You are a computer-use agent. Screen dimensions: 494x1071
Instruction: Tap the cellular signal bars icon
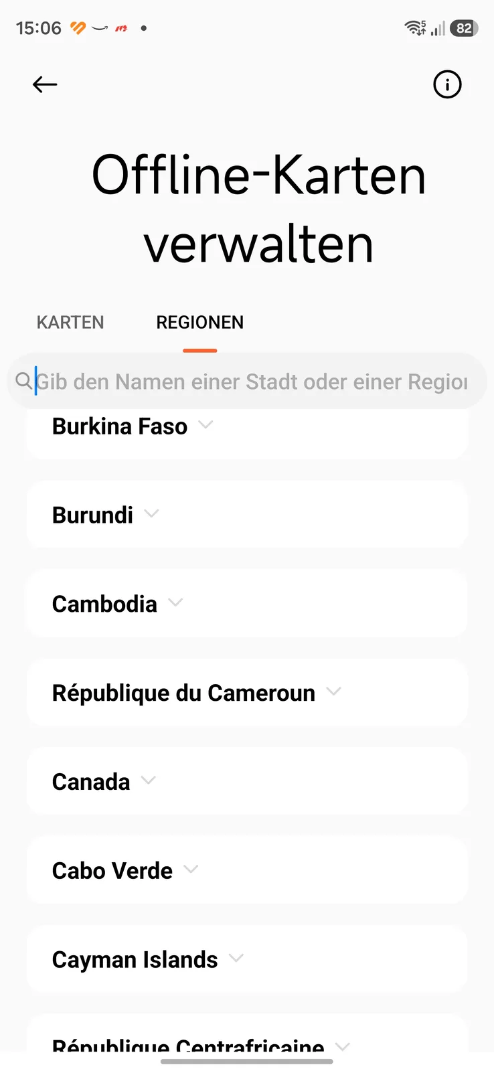438,28
